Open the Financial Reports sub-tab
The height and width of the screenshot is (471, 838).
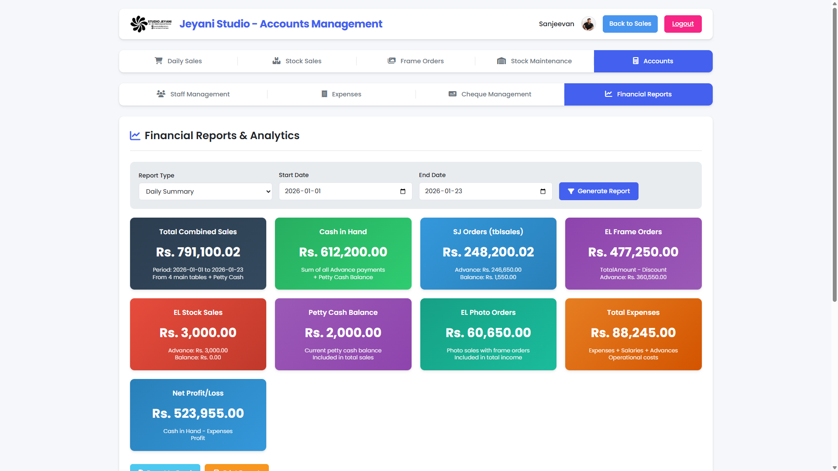(x=638, y=94)
